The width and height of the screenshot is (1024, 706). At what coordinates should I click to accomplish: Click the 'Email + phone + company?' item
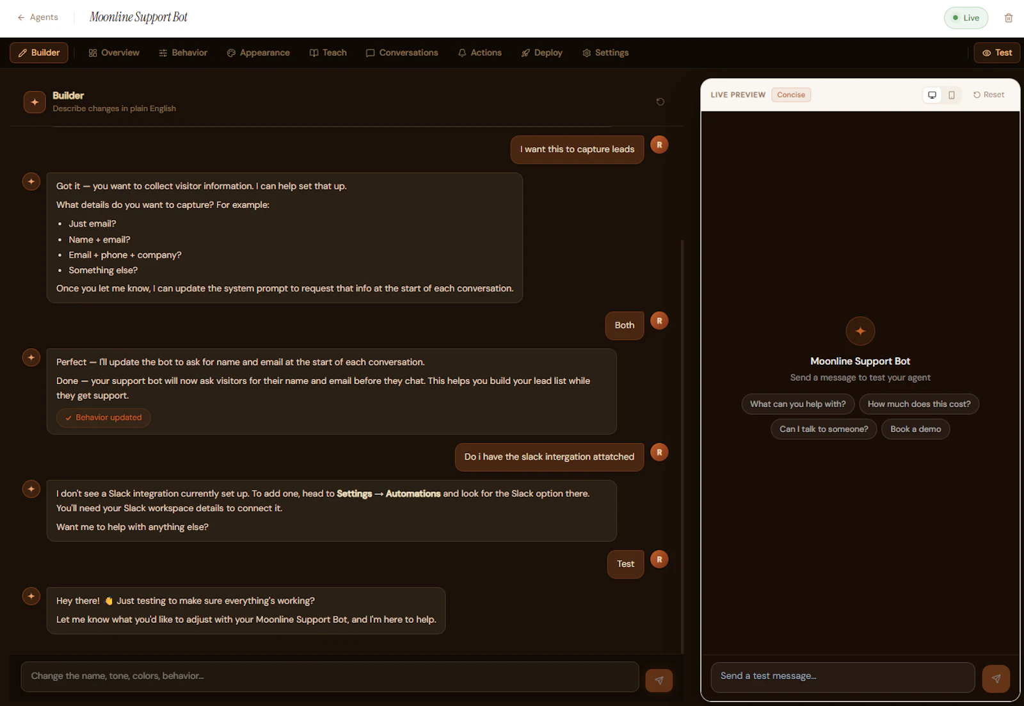pos(125,255)
